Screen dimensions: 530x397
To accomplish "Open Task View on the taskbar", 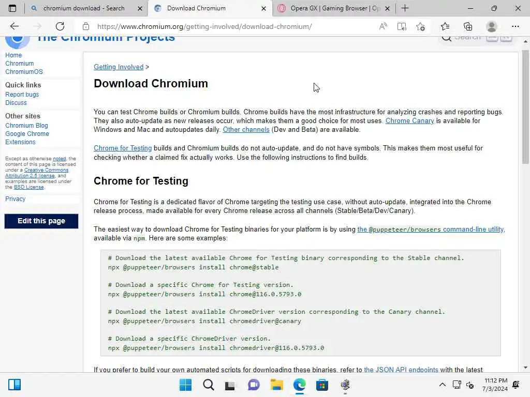I will [x=230, y=385].
